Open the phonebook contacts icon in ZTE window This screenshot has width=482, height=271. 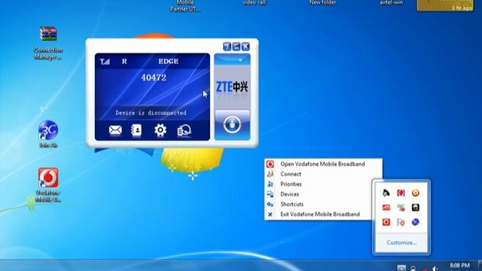click(x=136, y=130)
